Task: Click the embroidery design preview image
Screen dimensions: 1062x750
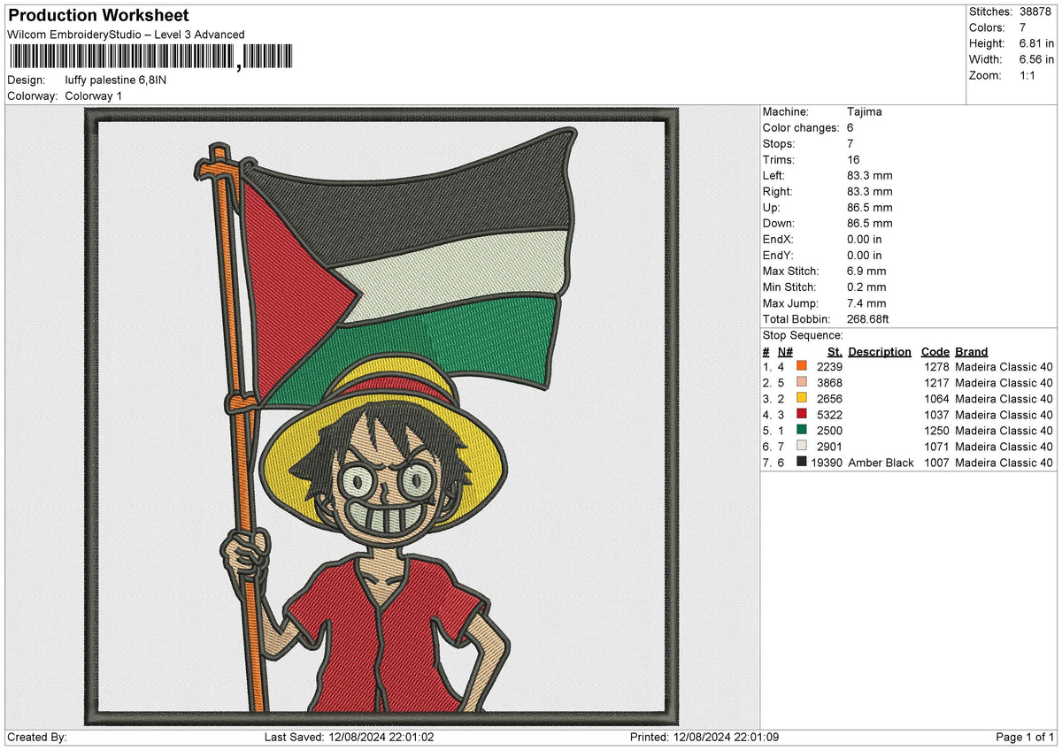Action: pos(381,417)
